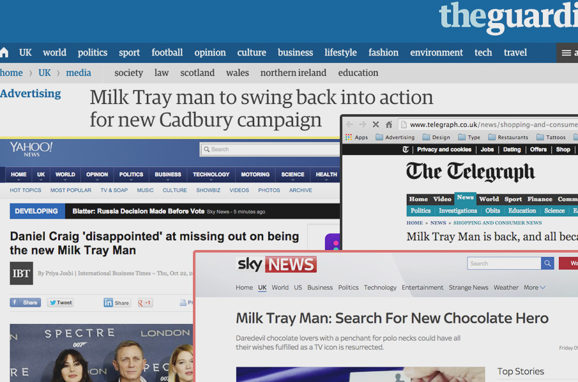Expand the Yahoo News TECHNOLOGY menu

(211, 175)
